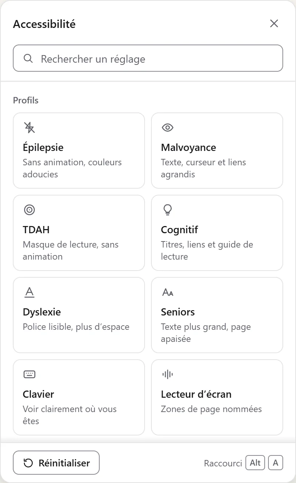
Task: Click the keyboard icon for Clavier
Action: (29, 374)
